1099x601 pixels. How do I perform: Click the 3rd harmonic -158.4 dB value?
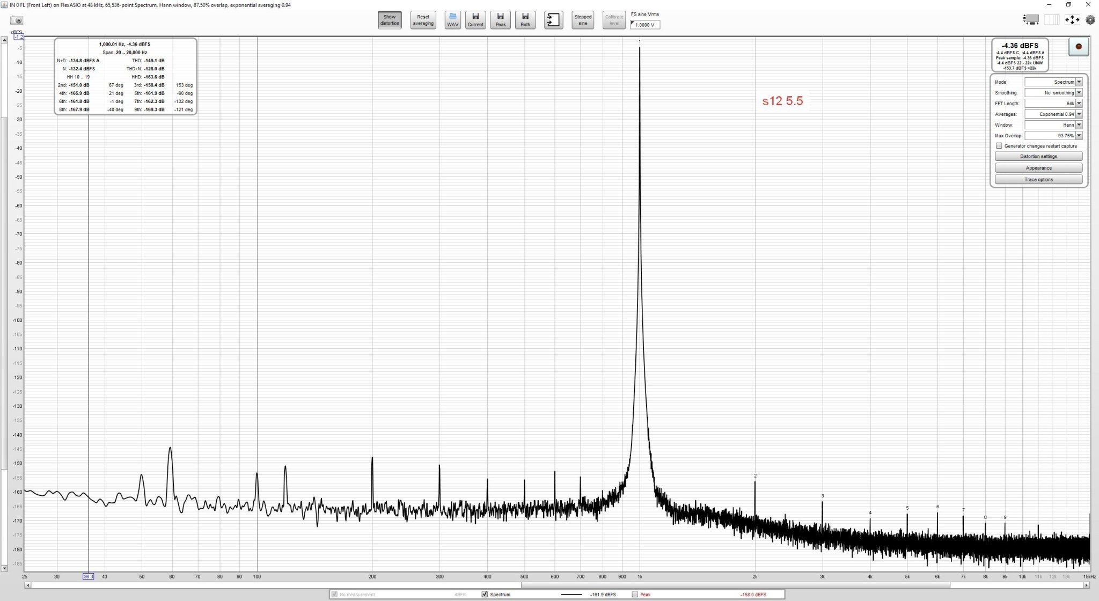coord(154,85)
